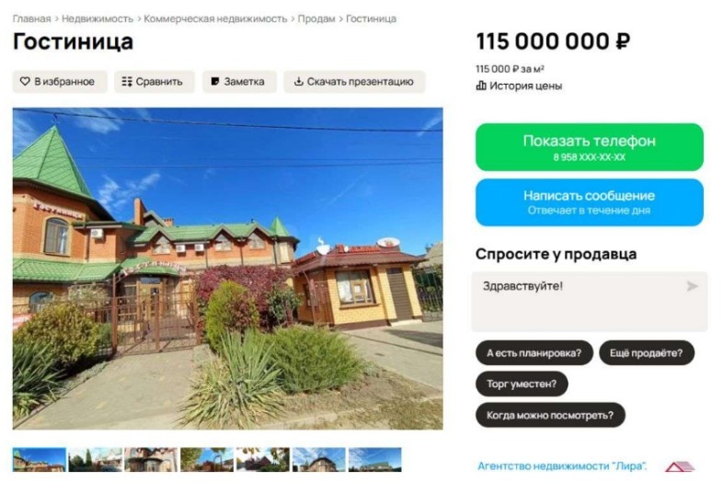Viewport: 723px width, 482px height.
Task: Choose 'Торг уместен?' suggestion chip
Action: tap(522, 384)
